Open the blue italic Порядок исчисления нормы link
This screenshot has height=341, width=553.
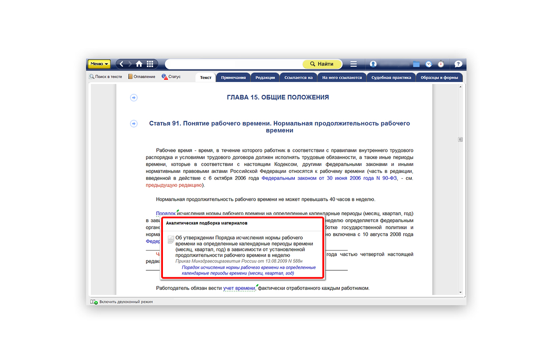(x=249, y=270)
